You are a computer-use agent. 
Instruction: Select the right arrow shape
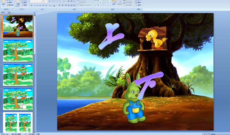point(105,3)
